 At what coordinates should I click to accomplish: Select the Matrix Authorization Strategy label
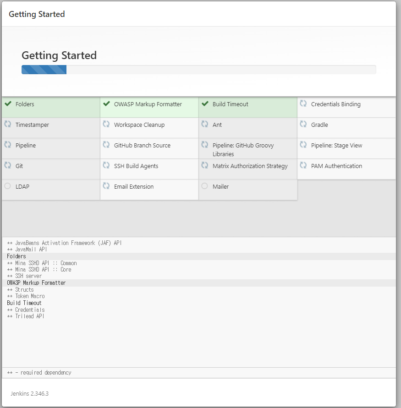point(250,166)
